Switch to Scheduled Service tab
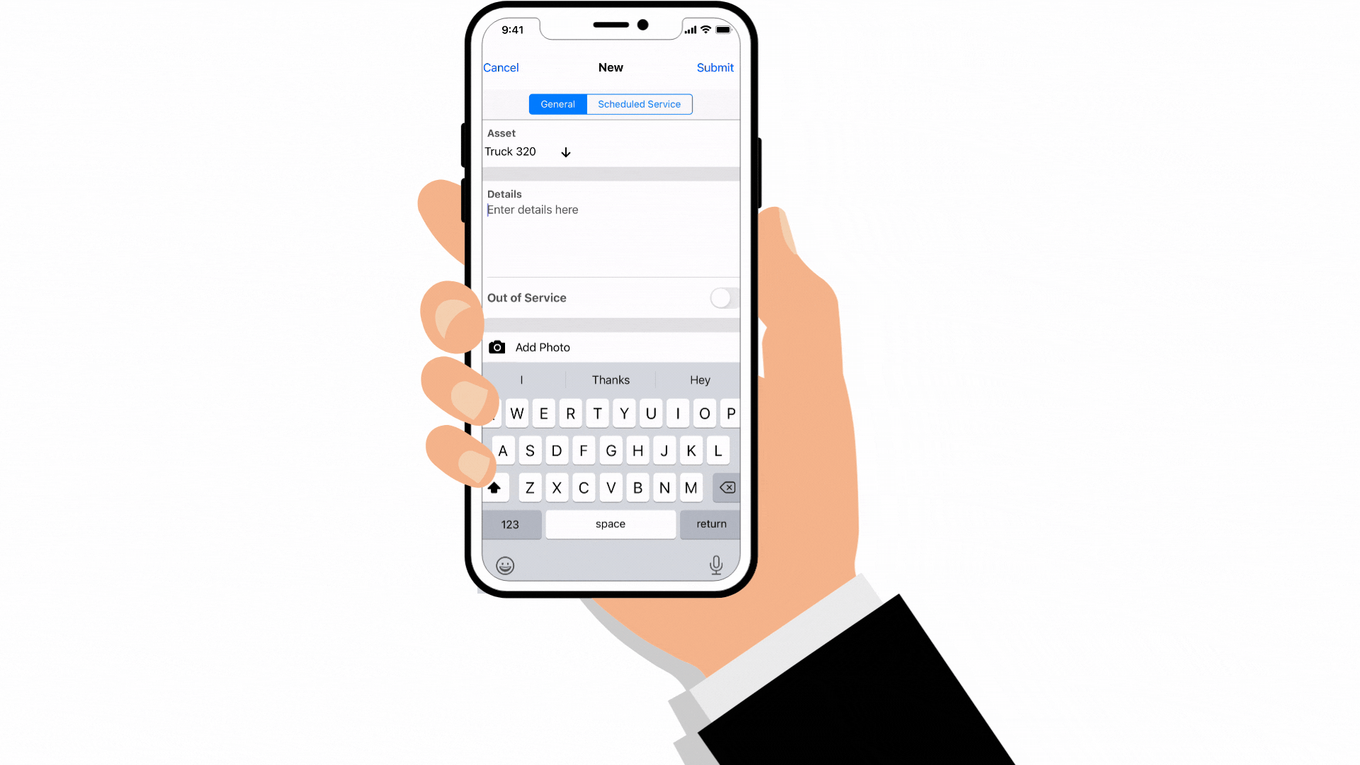The height and width of the screenshot is (765, 1360). [x=639, y=103]
